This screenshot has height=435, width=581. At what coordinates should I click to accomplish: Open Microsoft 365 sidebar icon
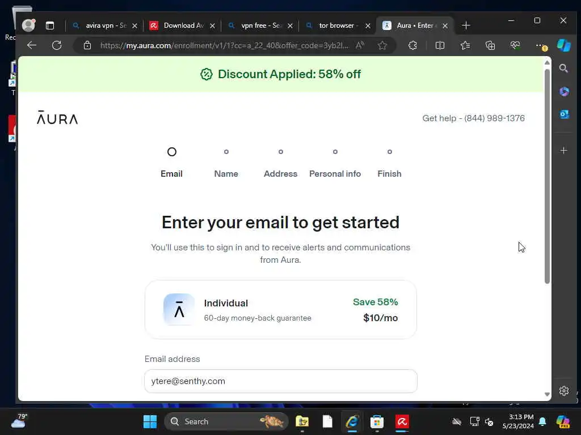[564, 91]
